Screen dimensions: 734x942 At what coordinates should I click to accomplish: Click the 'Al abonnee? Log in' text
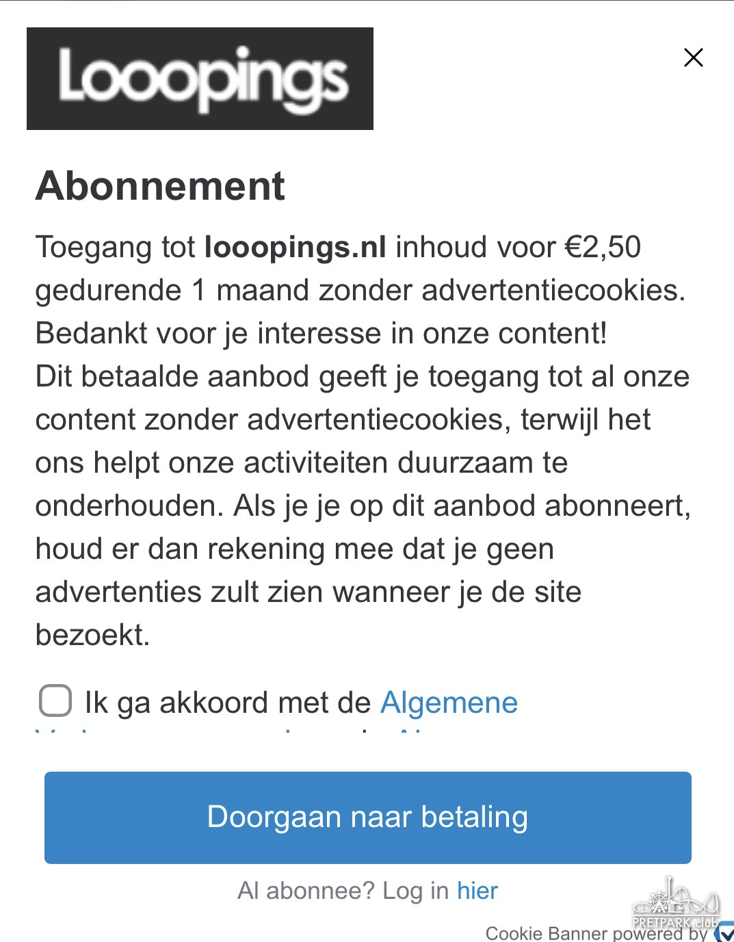[343, 891]
